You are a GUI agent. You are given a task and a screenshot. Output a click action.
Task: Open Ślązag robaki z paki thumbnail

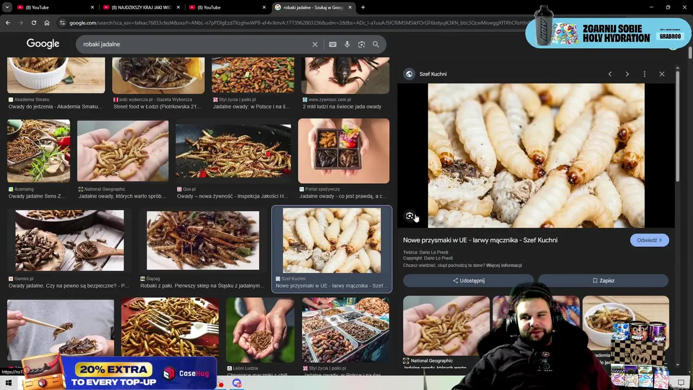tap(202, 240)
